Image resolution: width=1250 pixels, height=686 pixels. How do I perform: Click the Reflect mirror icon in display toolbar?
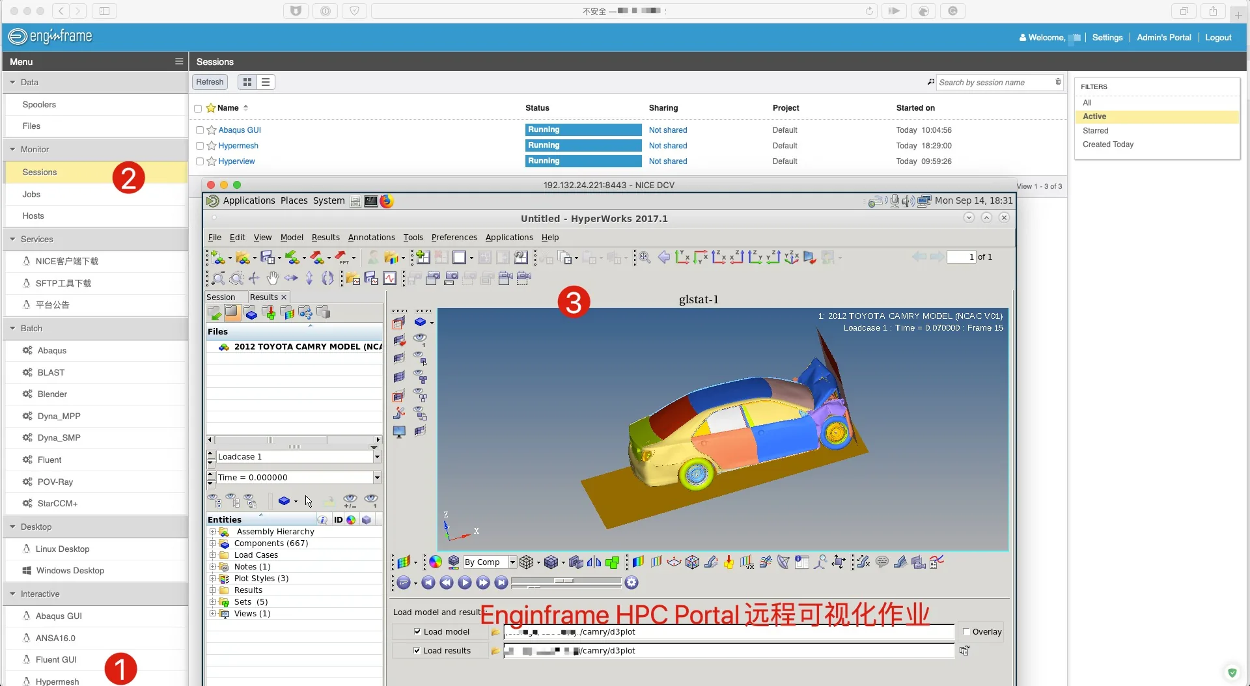coord(594,562)
